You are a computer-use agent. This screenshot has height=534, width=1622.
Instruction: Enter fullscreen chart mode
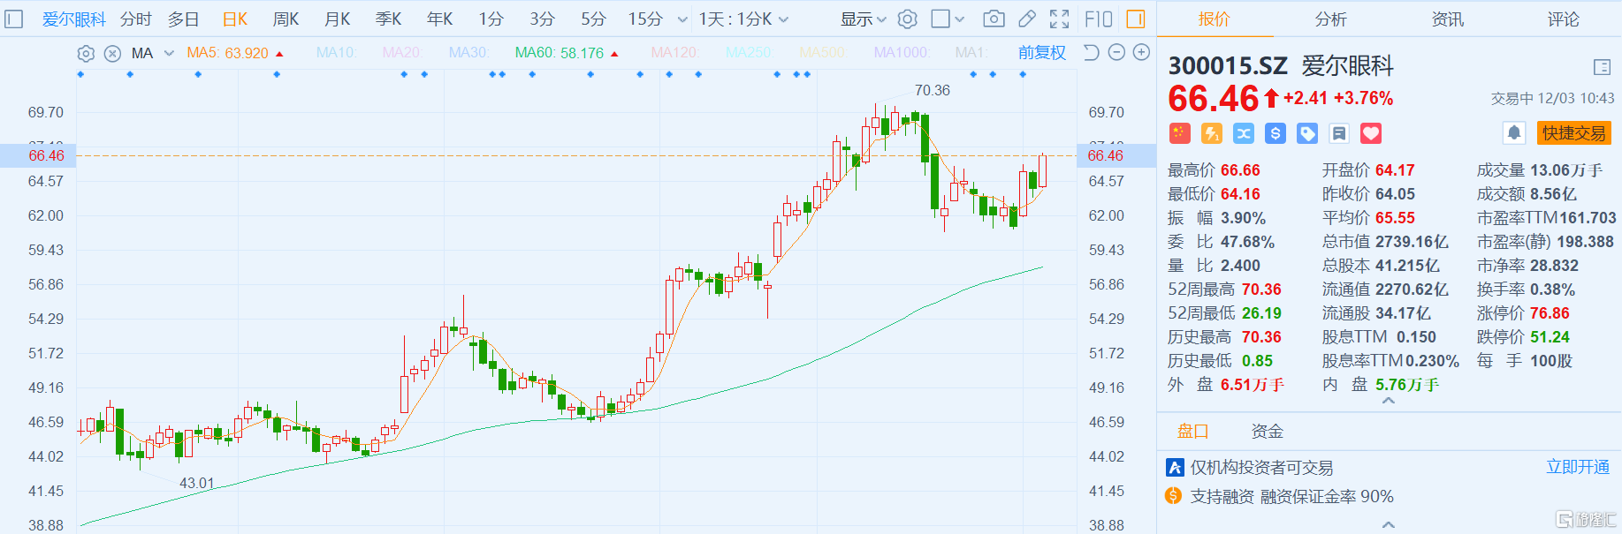(x=1059, y=19)
